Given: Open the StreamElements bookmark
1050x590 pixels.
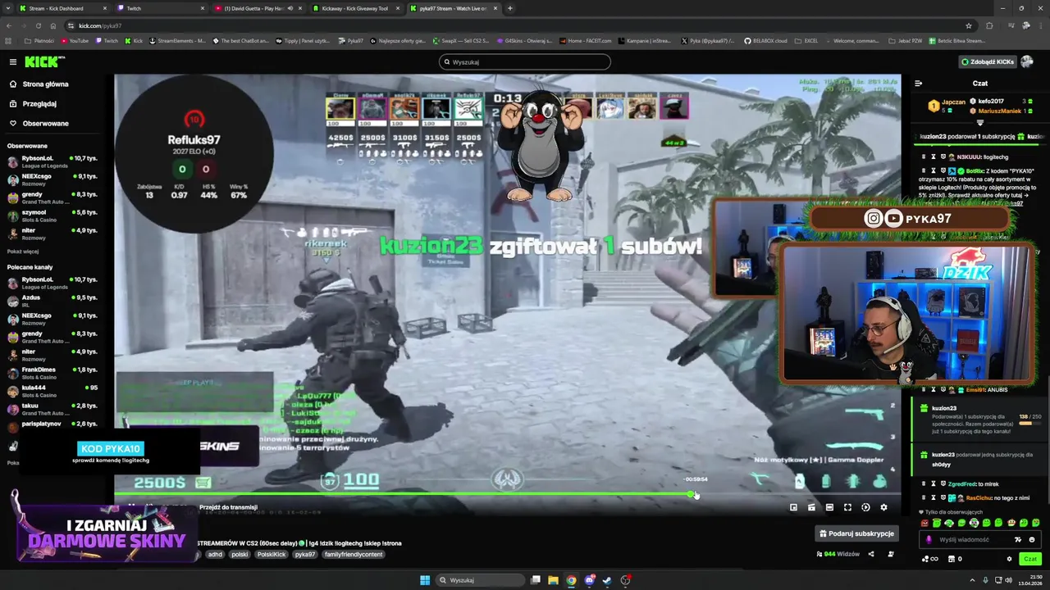Looking at the screenshot, I should tap(178, 40).
